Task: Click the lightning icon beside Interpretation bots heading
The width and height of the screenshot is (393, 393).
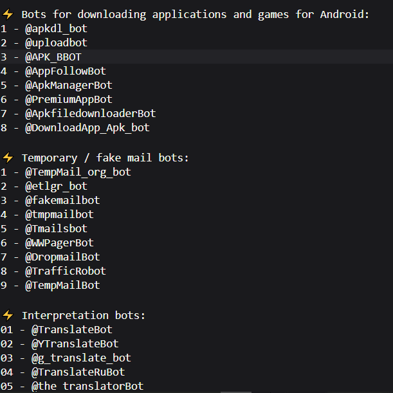Action: click(x=8, y=315)
